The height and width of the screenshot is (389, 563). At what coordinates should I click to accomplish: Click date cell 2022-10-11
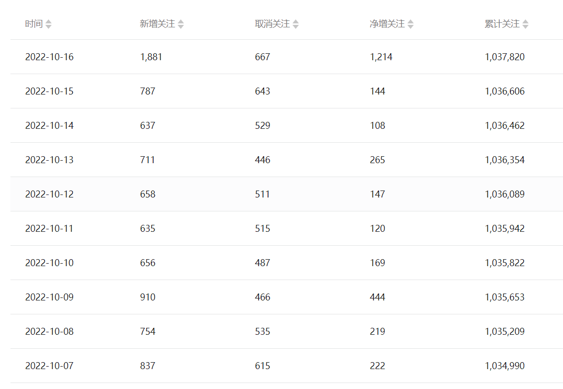(49, 229)
